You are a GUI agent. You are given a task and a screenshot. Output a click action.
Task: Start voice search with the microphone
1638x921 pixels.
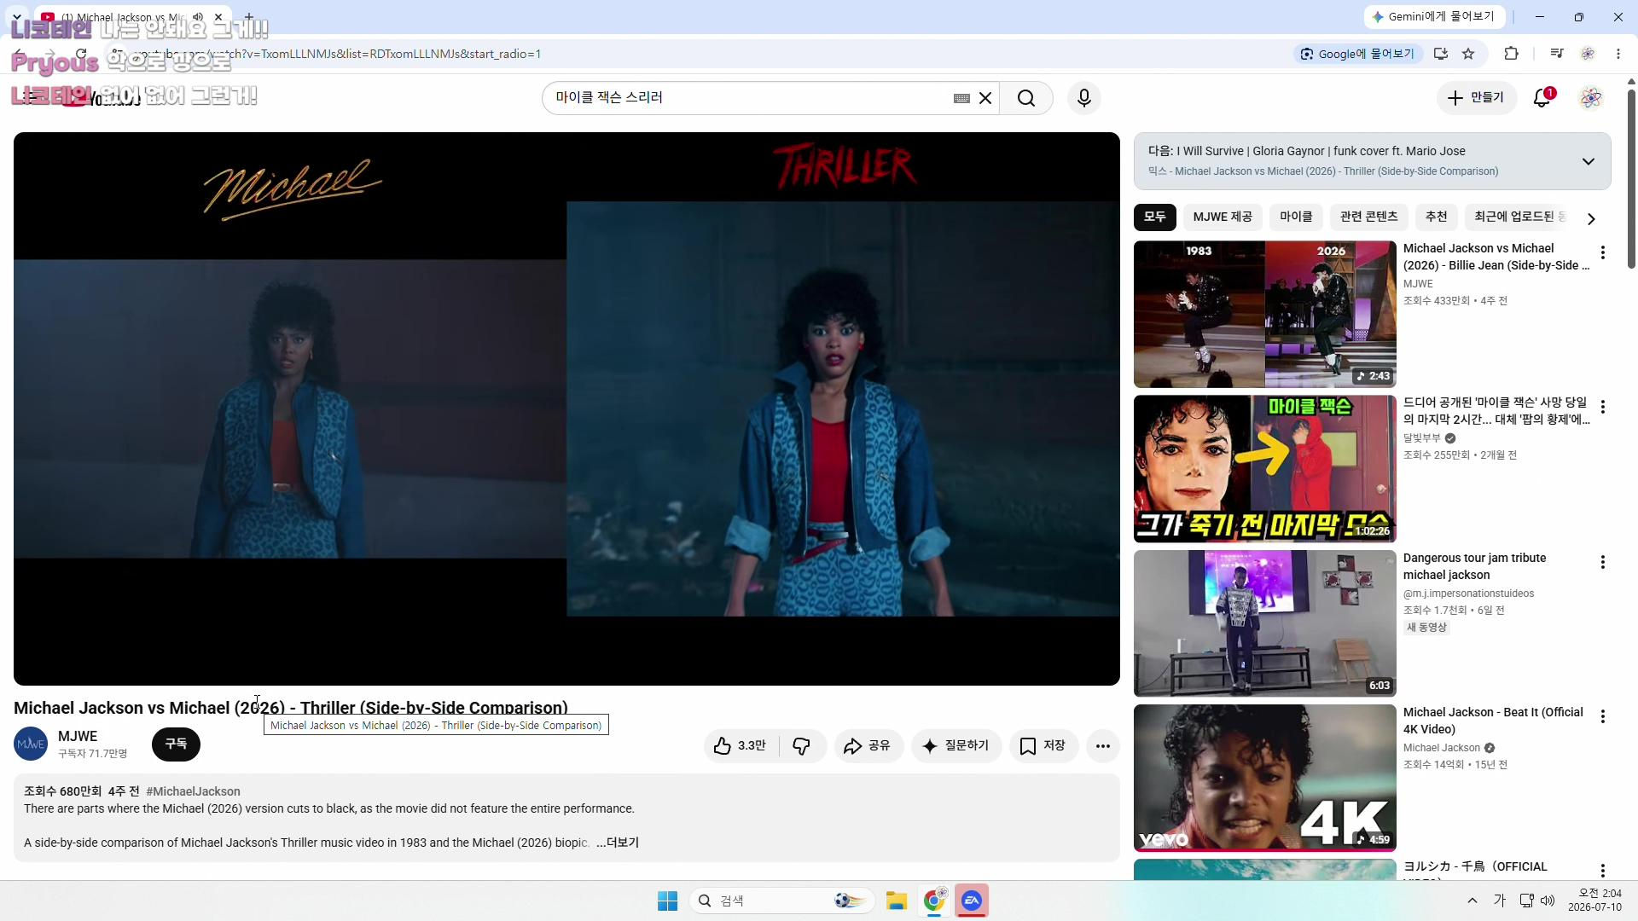[x=1084, y=98]
